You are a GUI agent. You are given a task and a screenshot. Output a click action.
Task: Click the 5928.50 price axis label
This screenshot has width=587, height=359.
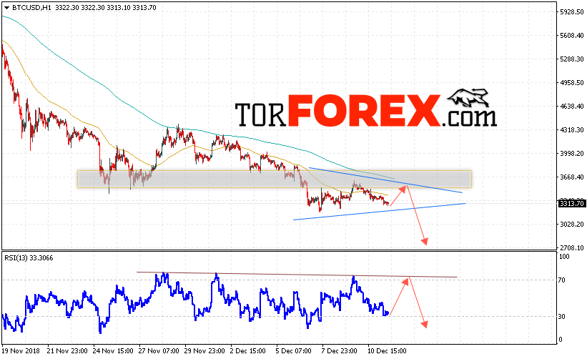pos(572,12)
